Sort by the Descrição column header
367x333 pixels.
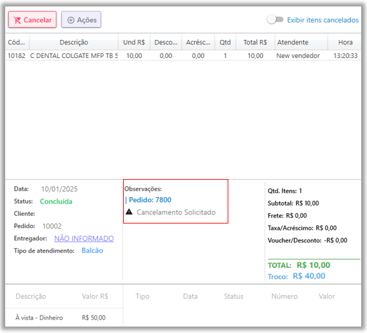tap(74, 43)
